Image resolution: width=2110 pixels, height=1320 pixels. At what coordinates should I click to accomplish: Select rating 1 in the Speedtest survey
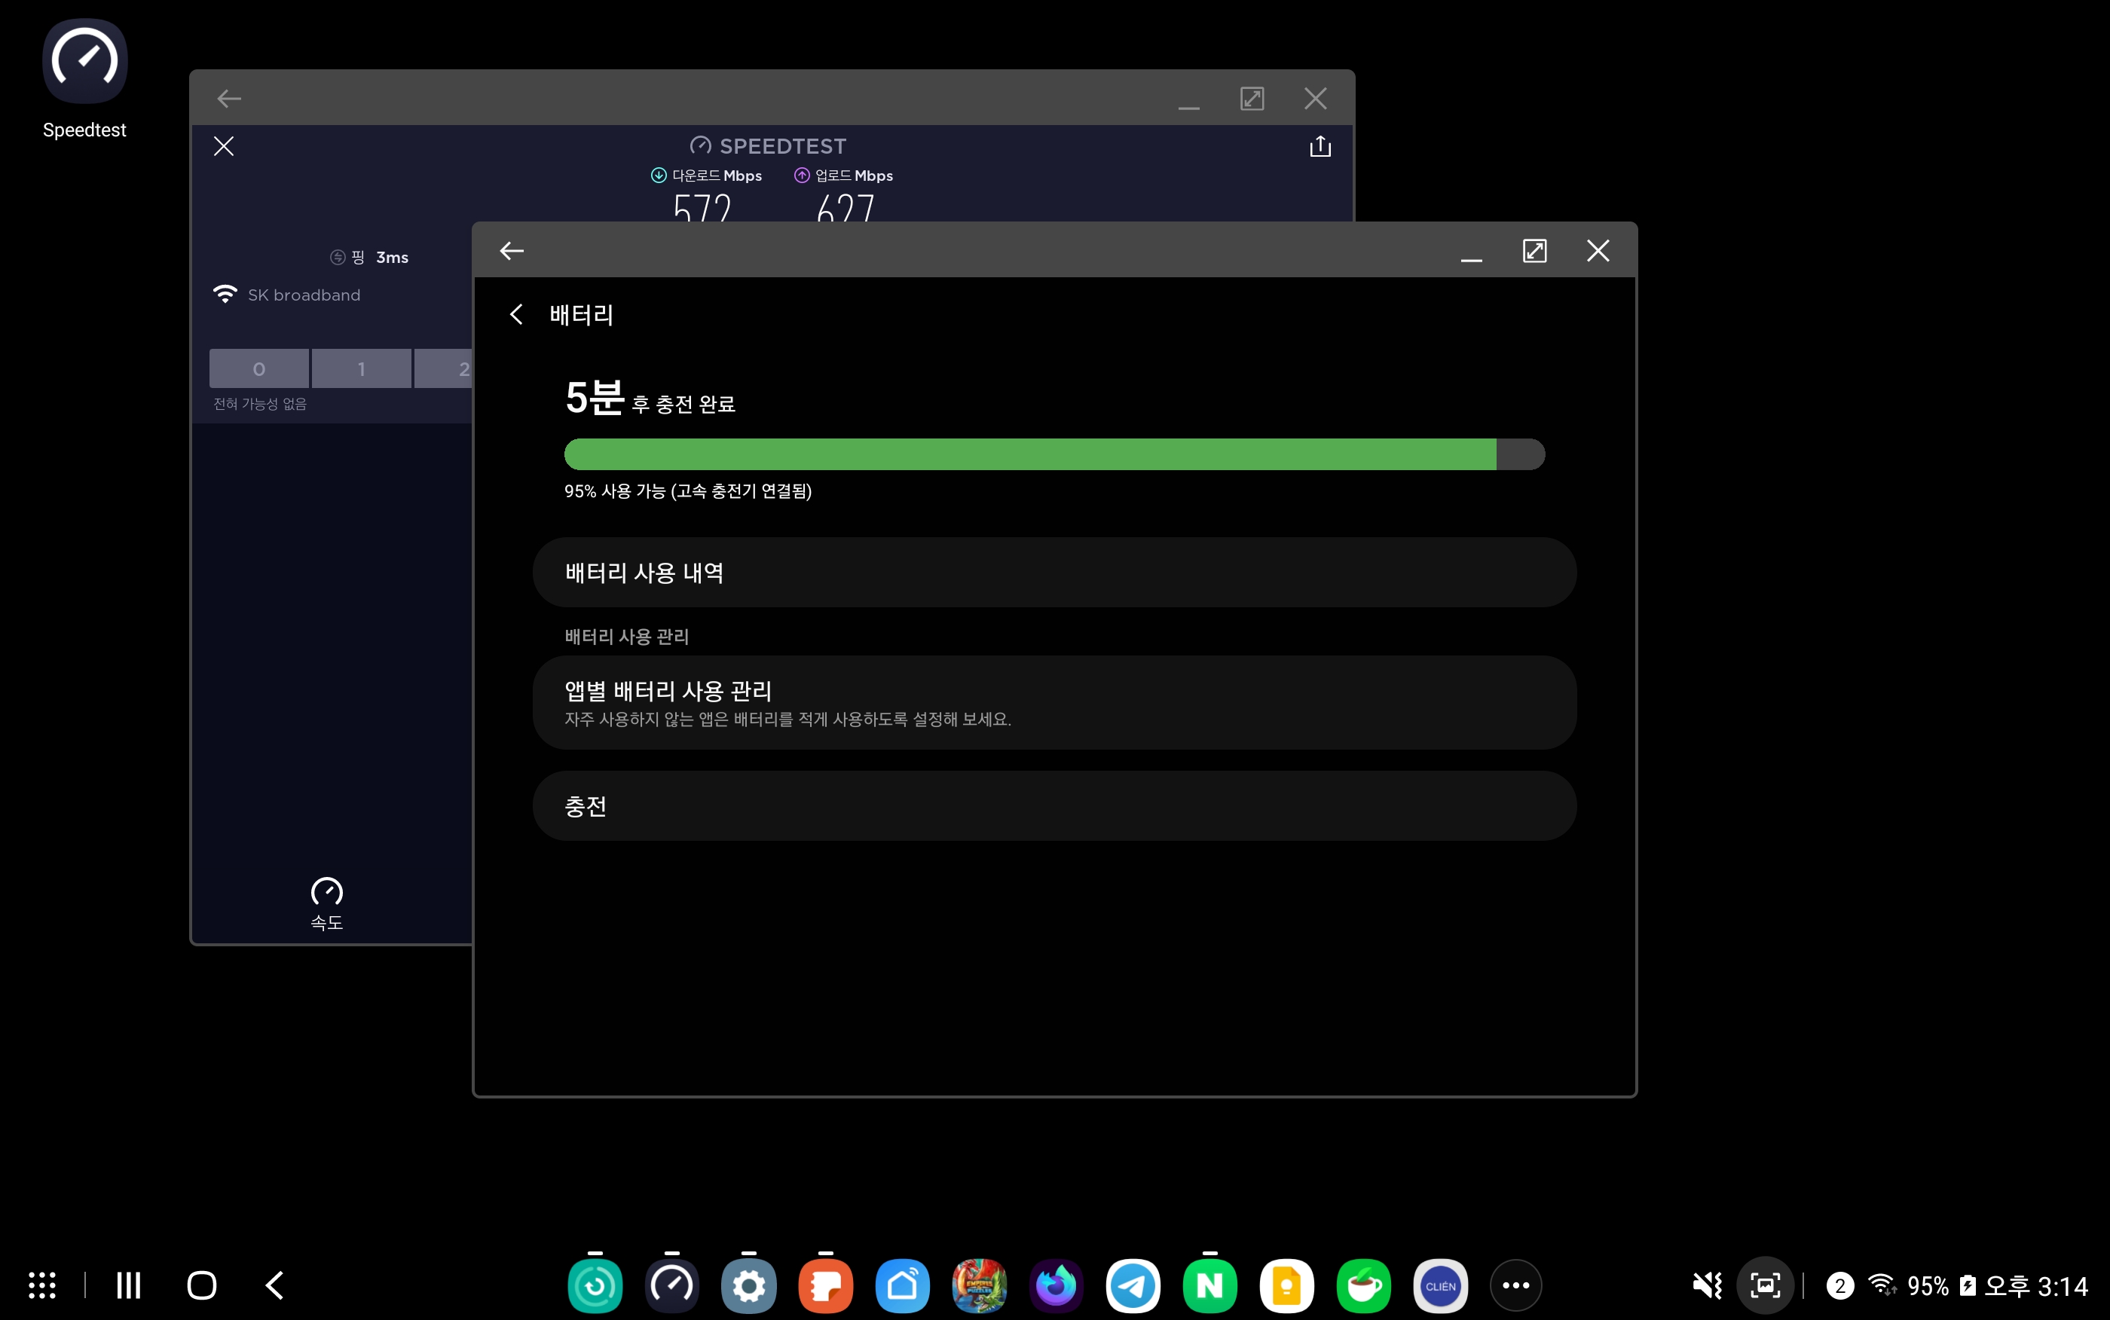click(362, 369)
